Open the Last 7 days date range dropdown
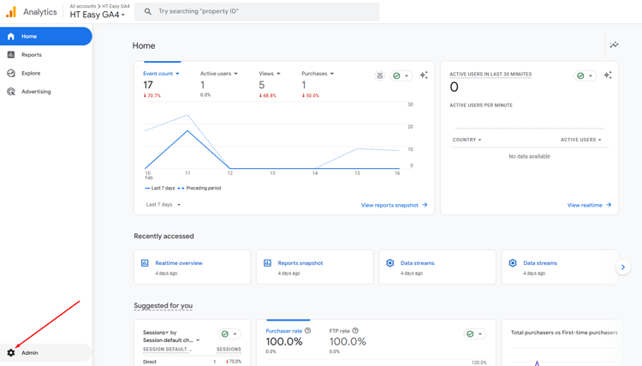This screenshot has width=642, height=366. [163, 205]
